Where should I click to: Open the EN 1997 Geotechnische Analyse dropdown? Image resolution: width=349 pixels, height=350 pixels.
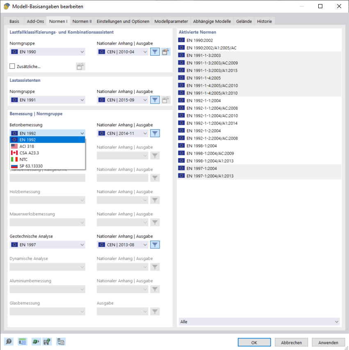pos(48,245)
